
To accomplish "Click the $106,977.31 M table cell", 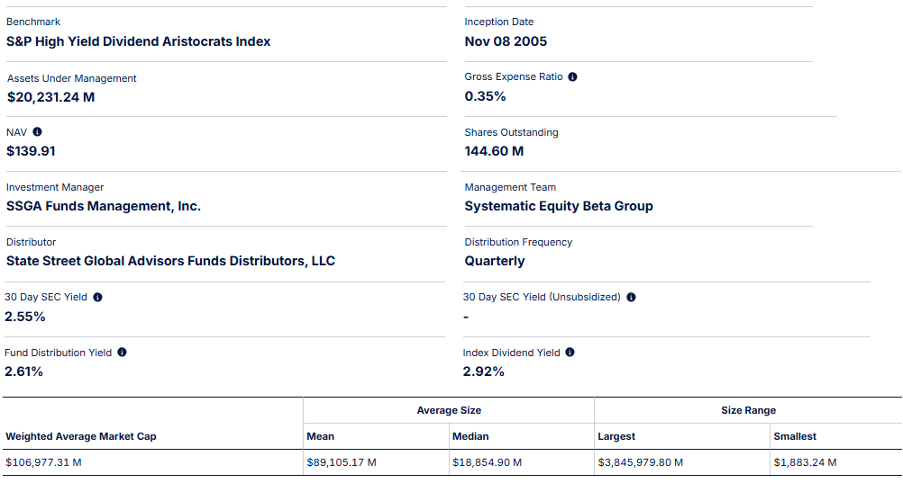I will click(x=43, y=462).
